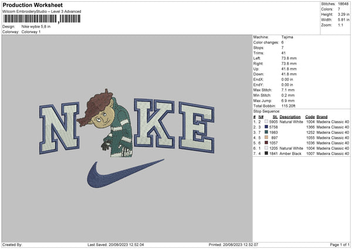Select the height value '3.29 in'
The height and width of the screenshot is (249, 352).
[x=343, y=14]
